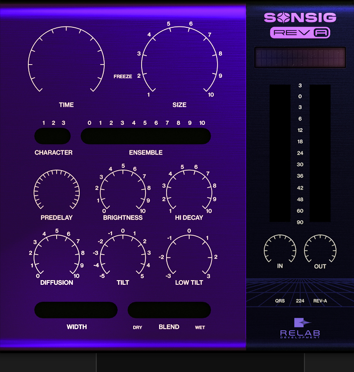Click the Dry/Wet Blend slider bar
The height and width of the screenshot is (372, 354).
169,310
